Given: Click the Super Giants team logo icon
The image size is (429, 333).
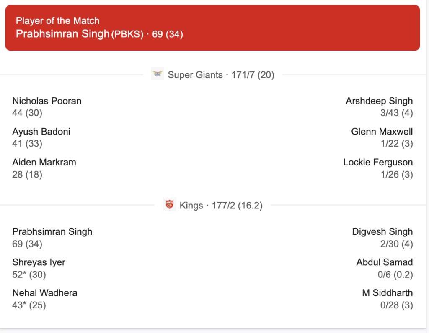Looking at the screenshot, I should tap(158, 74).
